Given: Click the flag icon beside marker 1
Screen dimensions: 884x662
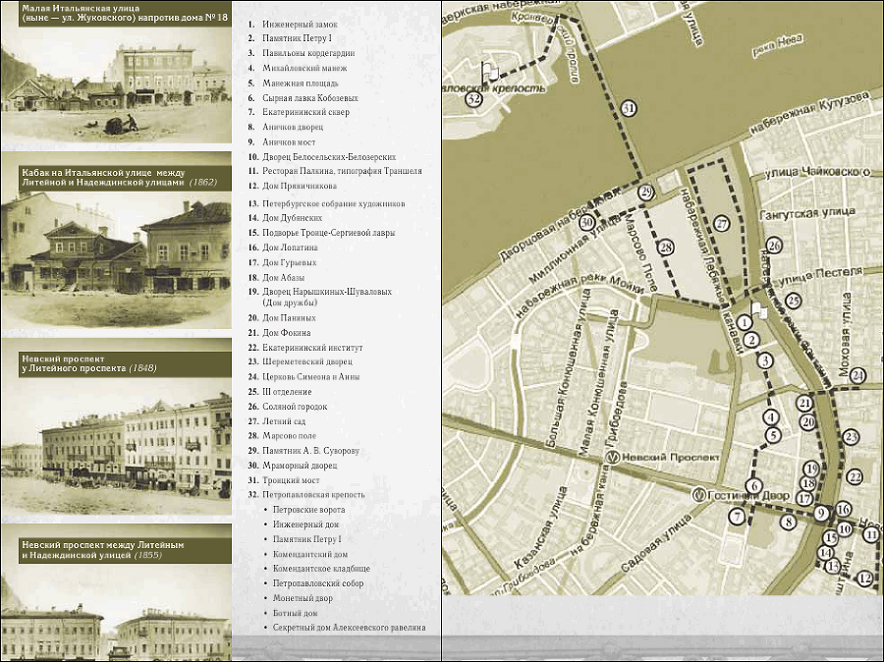Looking at the screenshot, I should coord(759,309).
